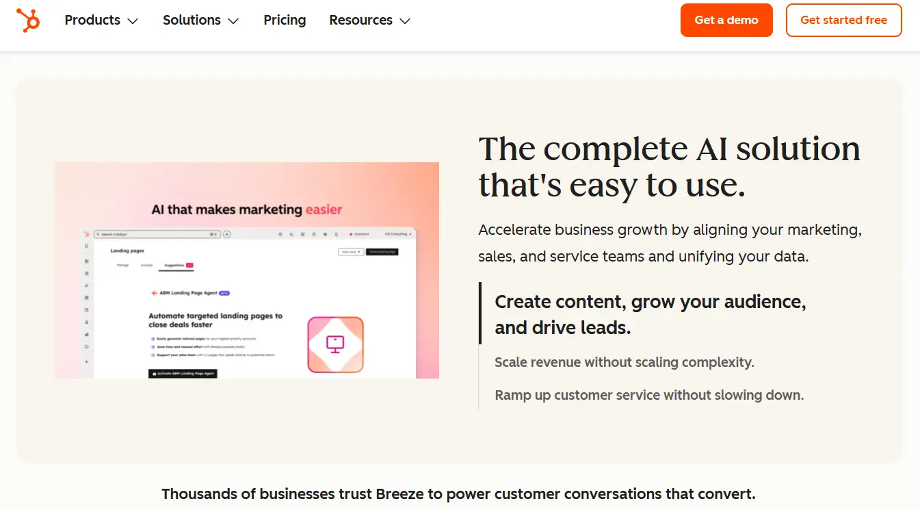Open the reports bar-chart sidebar icon
The width and height of the screenshot is (920, 510).
click(87, 335)
